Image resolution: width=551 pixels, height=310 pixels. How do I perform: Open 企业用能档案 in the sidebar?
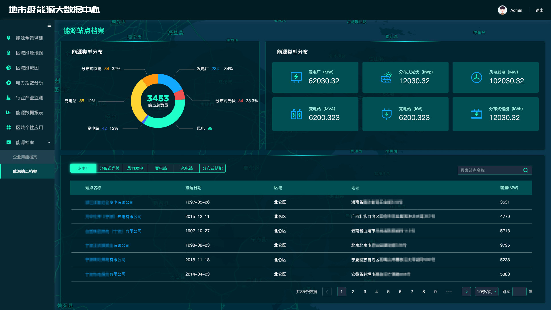pyautogui.click(x=25, y=157)
